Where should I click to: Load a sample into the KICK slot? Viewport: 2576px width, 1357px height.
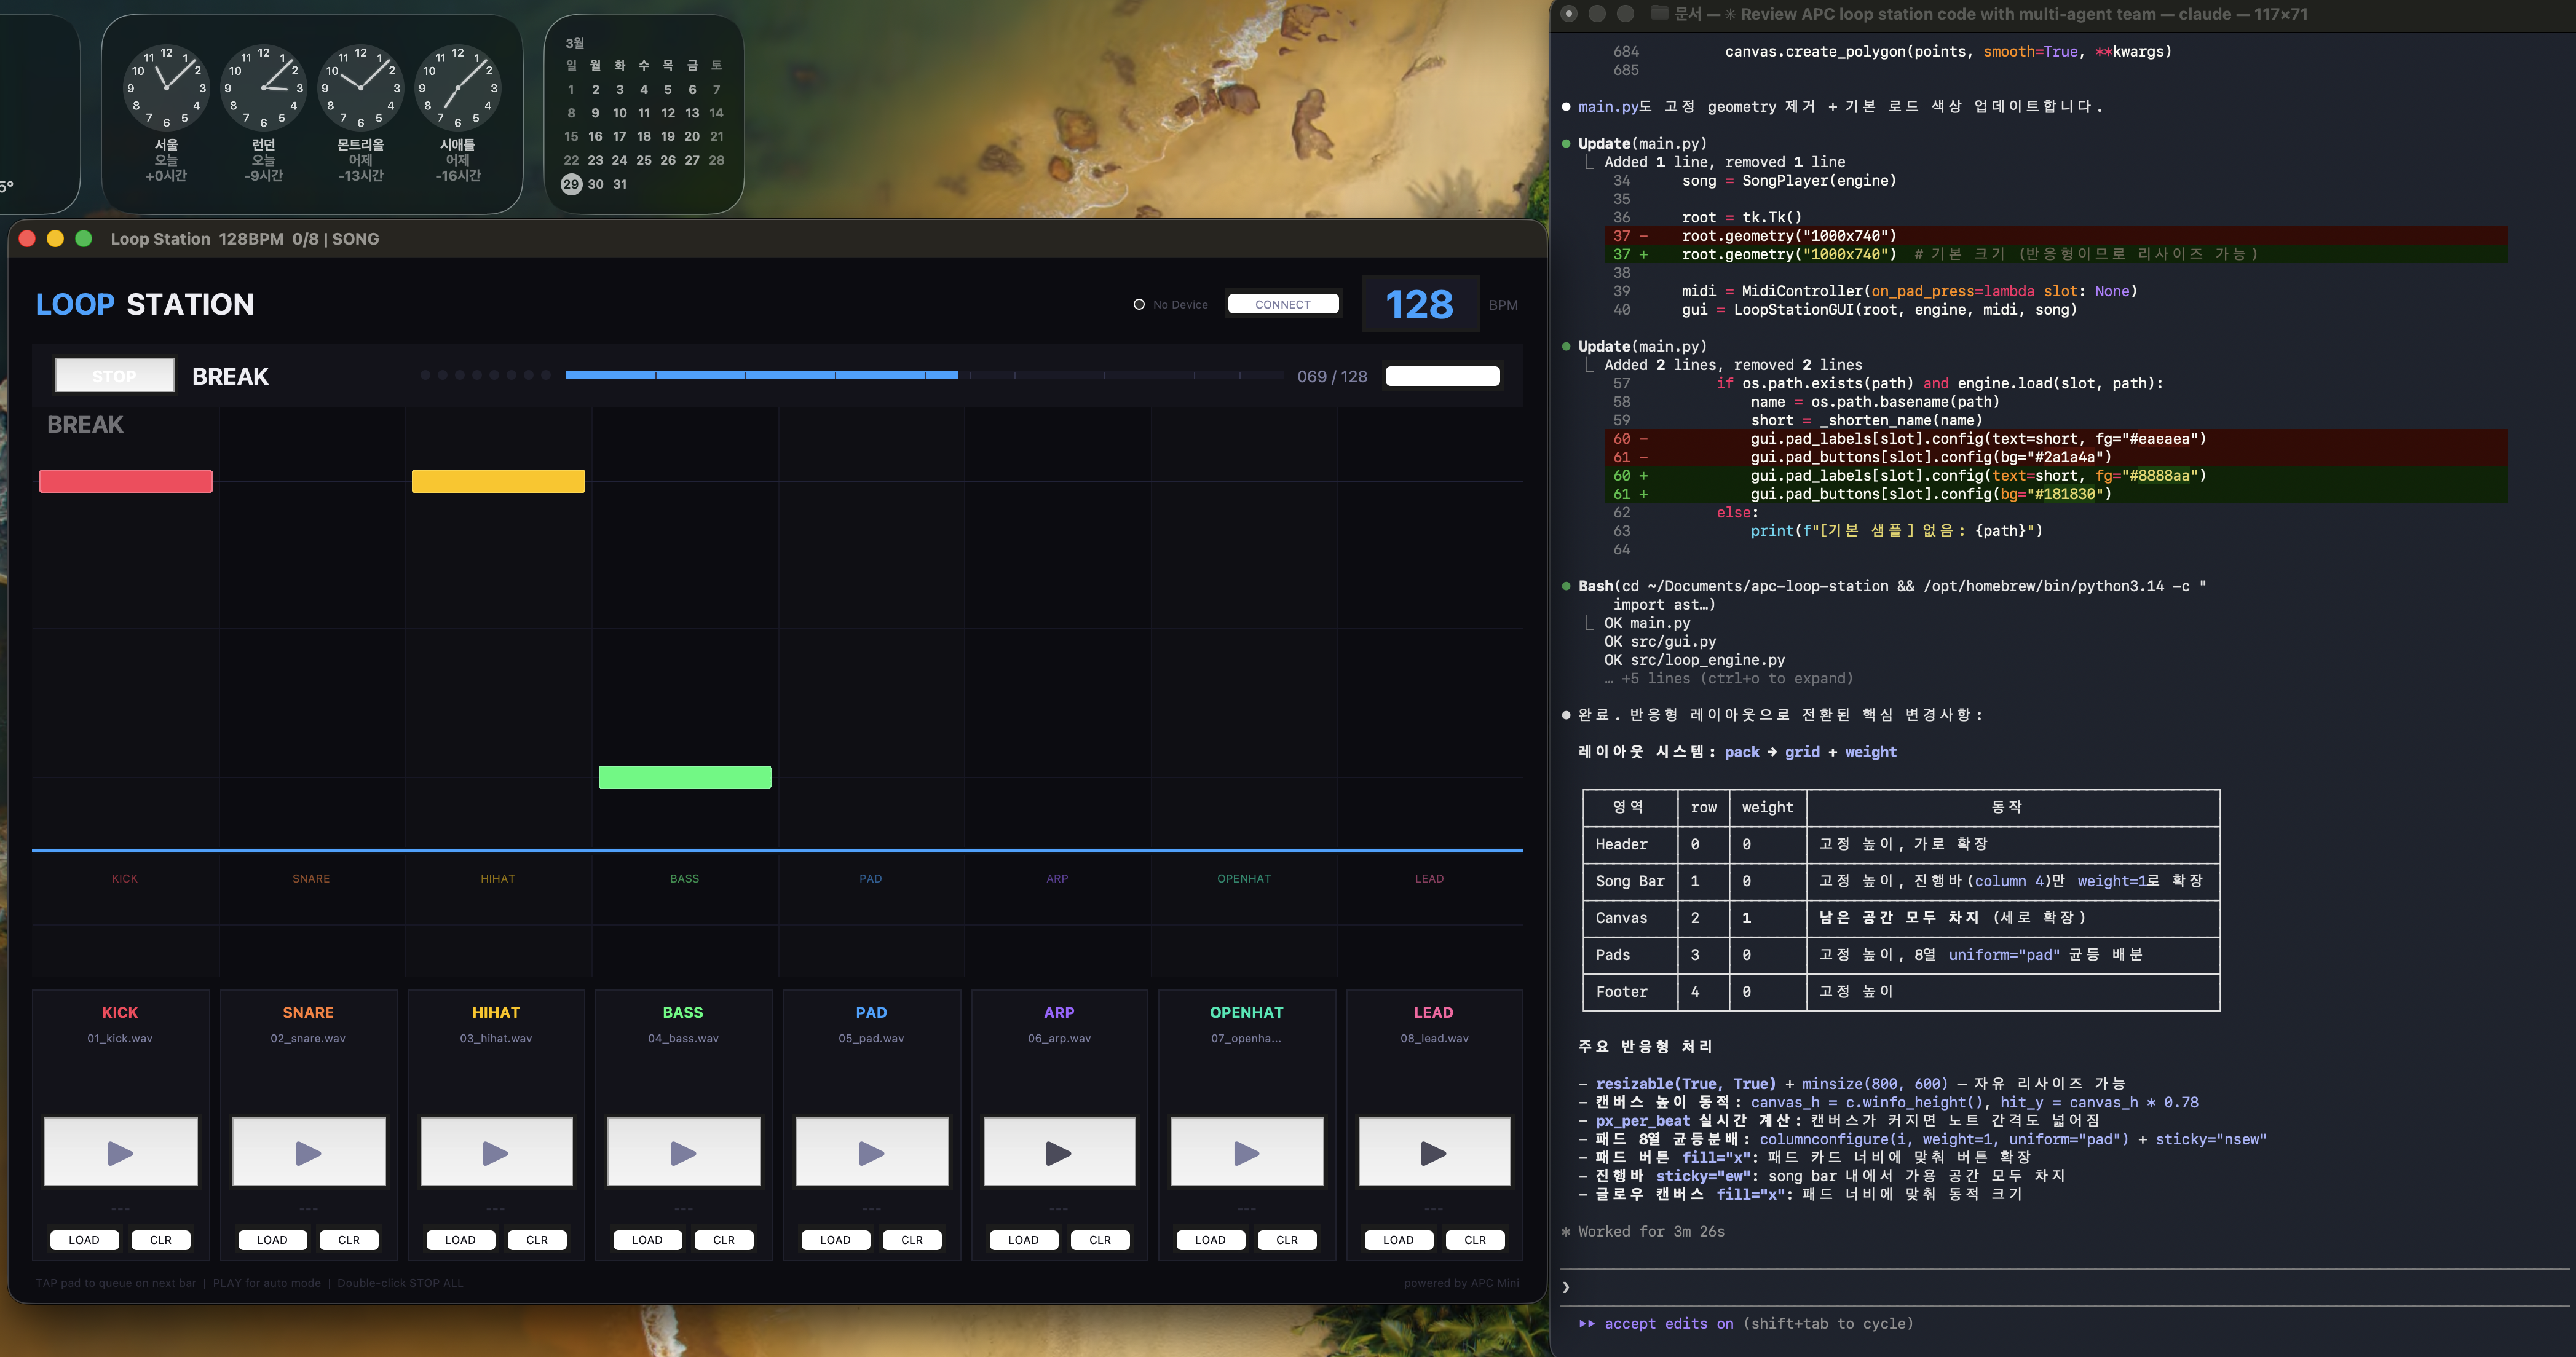(x=84, y=1239)
